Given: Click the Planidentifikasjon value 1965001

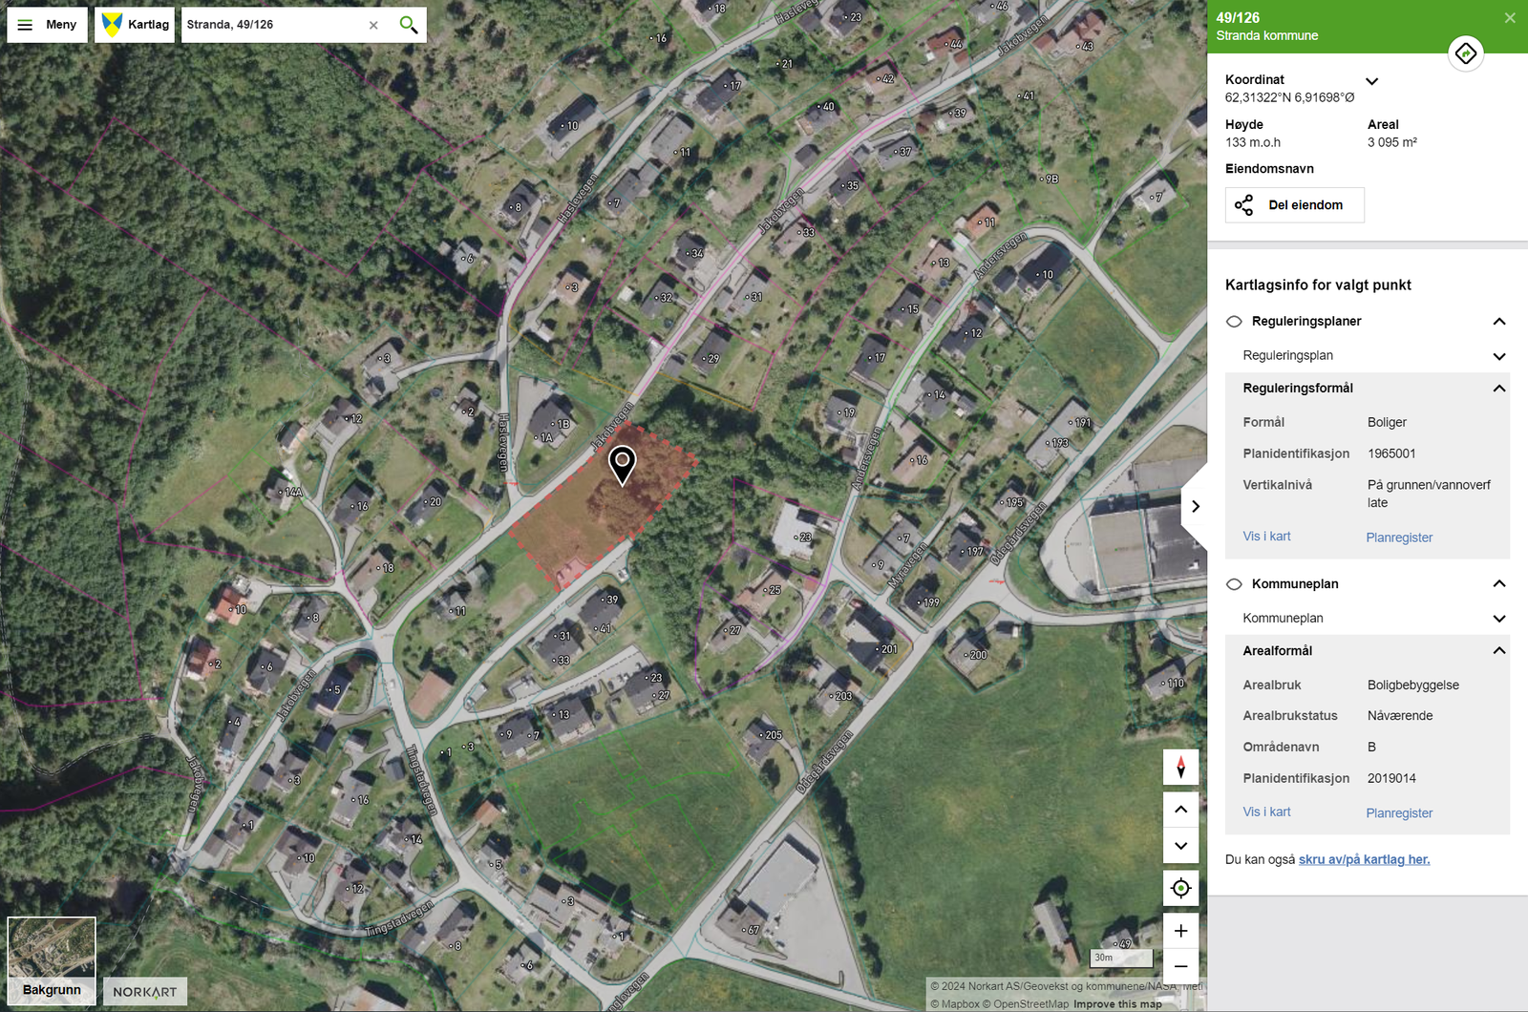Looking at the screenshot, I should tap(1391, 453).
